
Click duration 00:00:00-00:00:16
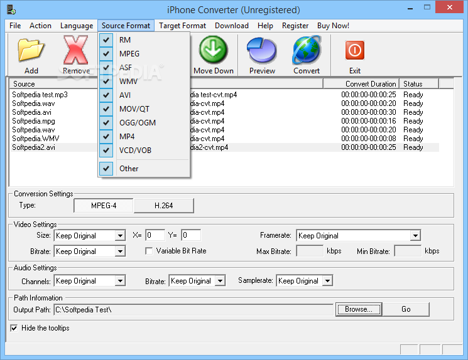coord(368,121)
